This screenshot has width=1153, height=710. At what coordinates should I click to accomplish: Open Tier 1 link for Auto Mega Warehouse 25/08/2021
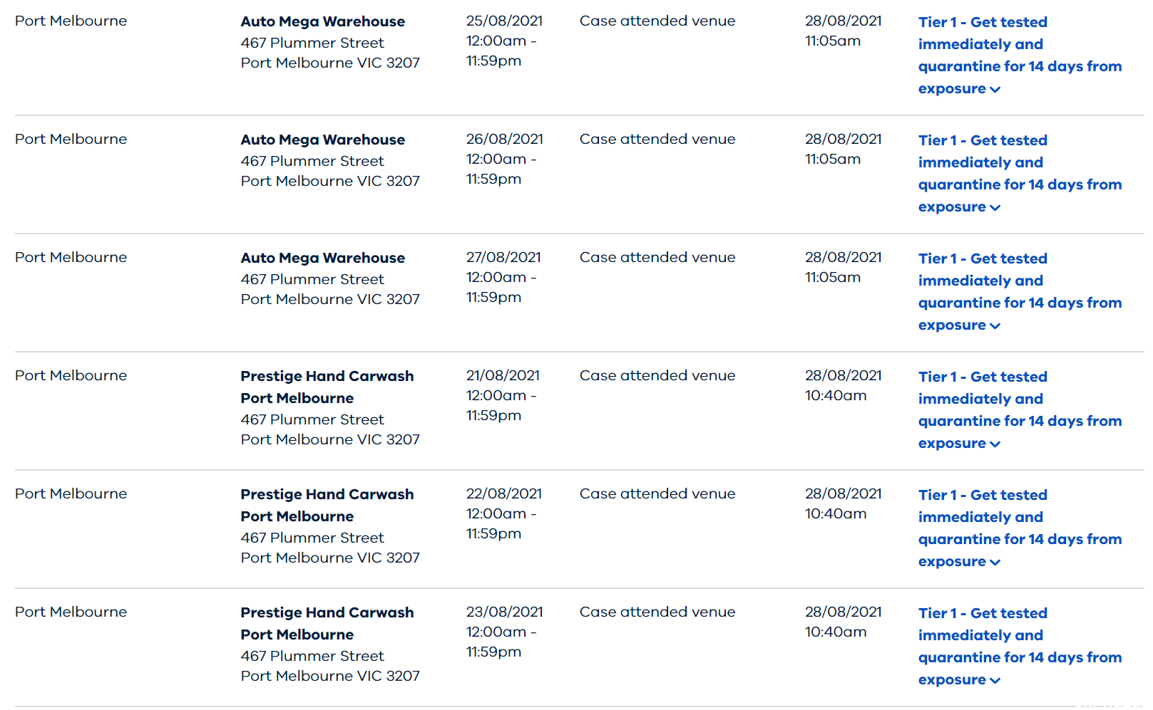click(x=1020, y=55)
